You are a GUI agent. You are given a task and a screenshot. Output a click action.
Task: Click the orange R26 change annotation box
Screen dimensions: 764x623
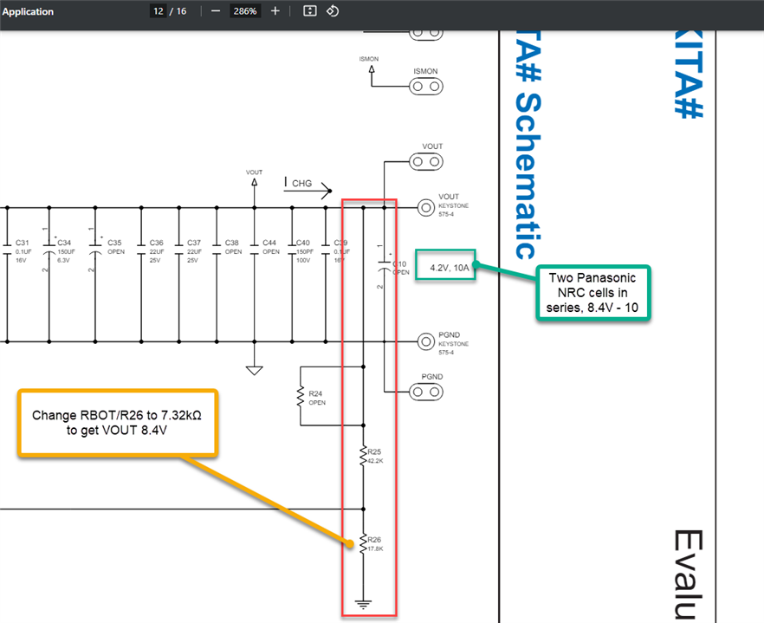(x=118, y=423)
